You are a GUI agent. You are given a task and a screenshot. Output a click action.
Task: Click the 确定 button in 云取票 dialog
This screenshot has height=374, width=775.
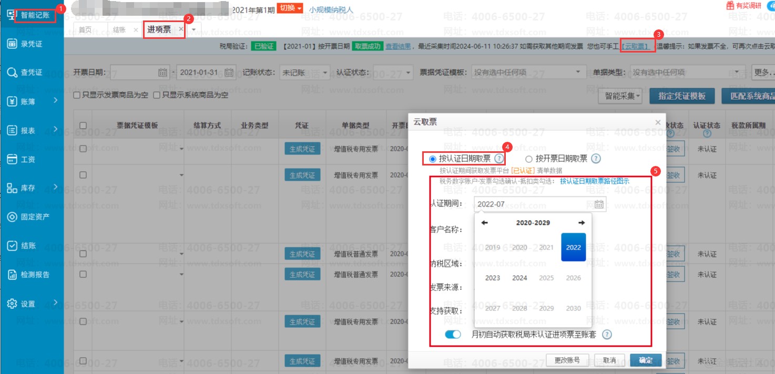click(646, 360)
